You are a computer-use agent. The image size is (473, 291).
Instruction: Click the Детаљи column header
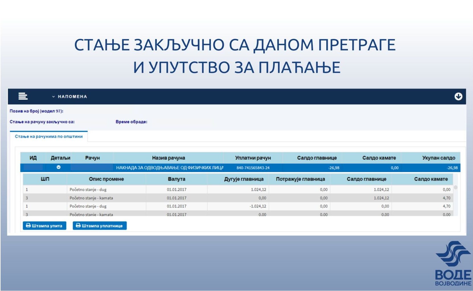pos(60,158)
